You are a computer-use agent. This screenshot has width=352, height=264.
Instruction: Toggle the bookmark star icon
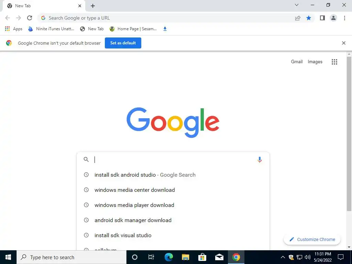tap(309, 18)
